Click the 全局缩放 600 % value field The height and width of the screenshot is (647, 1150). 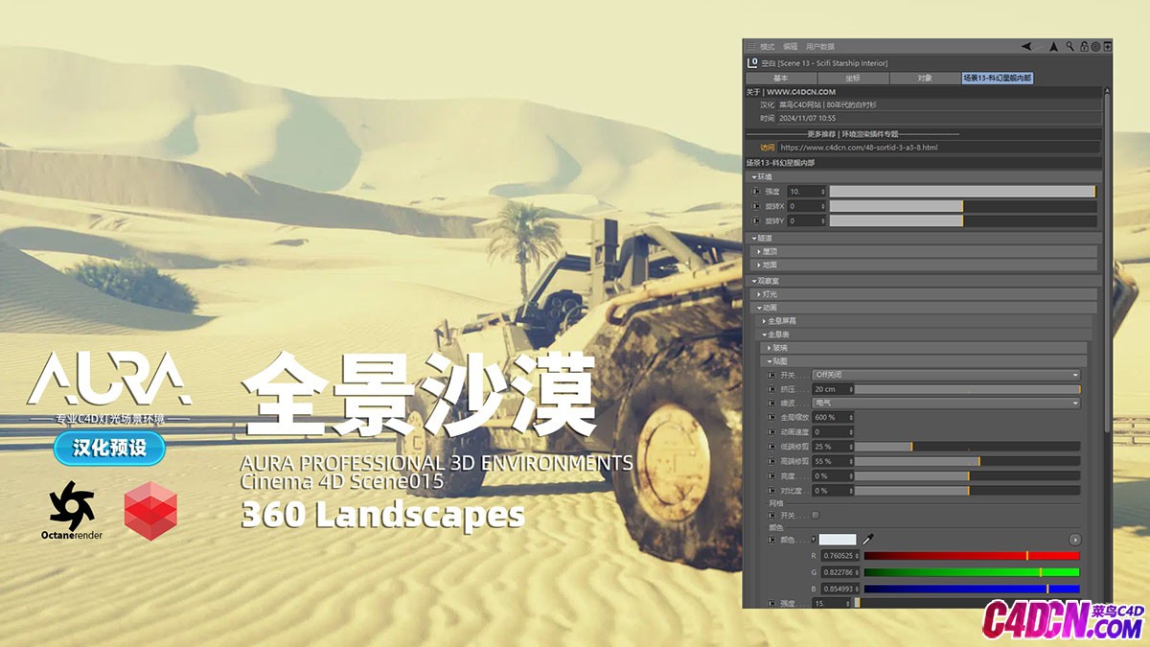click(x=832, y=418)
